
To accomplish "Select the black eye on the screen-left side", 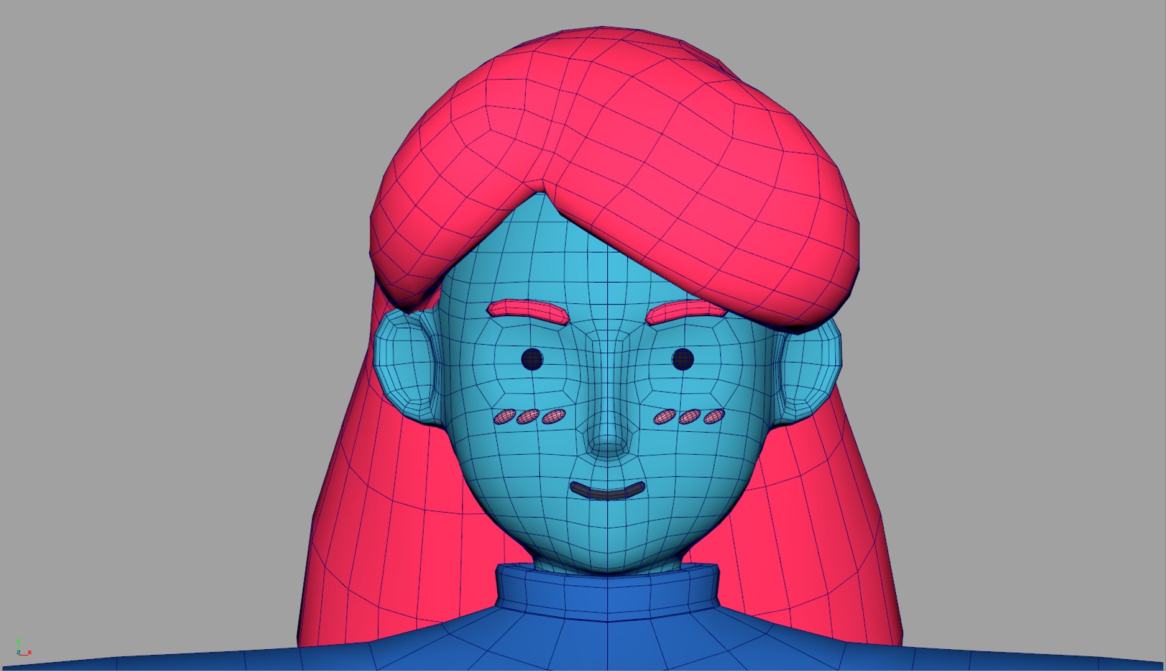I will pyautogui.click(x=531, y=359).
